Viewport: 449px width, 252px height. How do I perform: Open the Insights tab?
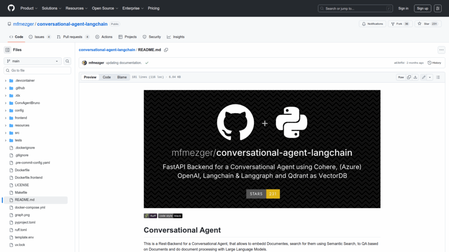pyautogui.click(x=176, y=37)
